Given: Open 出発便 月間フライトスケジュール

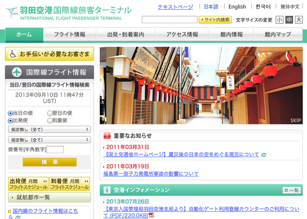Looking at the screenshot, I should [x=28, y=184].
